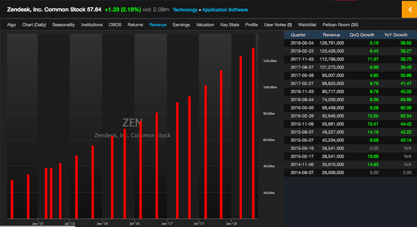Select the OBOS tab
This screenshot has height=227, width=417.
pyautogui.click(x=115, y=25)
